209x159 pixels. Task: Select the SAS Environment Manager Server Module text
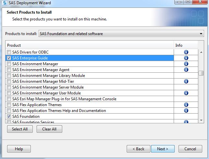coord(48,87)
